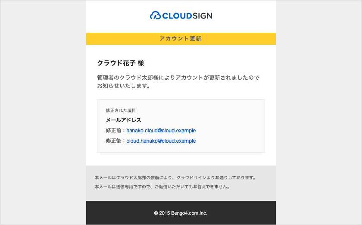Image resolution: width=362 pixels, height=225 pixels.
Task: Open the cloud.hanako@cloud.example email link
Action: click(x=161, y=141)
